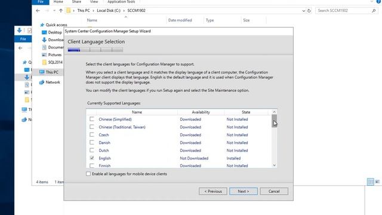Click SCCM1902 breadcrumb in address bar
Screen dimensions: 382x215
tap(137, 11)
